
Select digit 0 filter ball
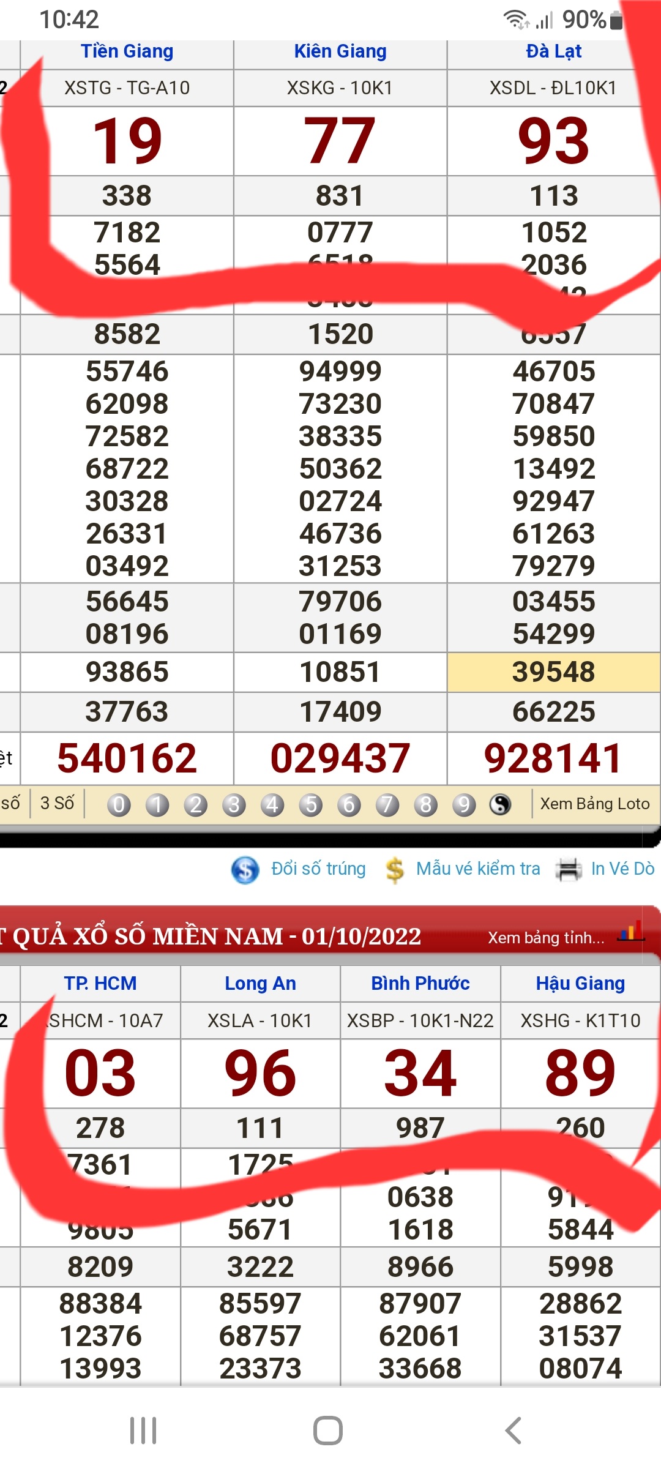[x=119, y=804]
